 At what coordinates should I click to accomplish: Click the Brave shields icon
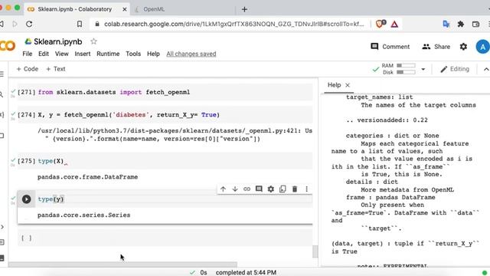380,24
